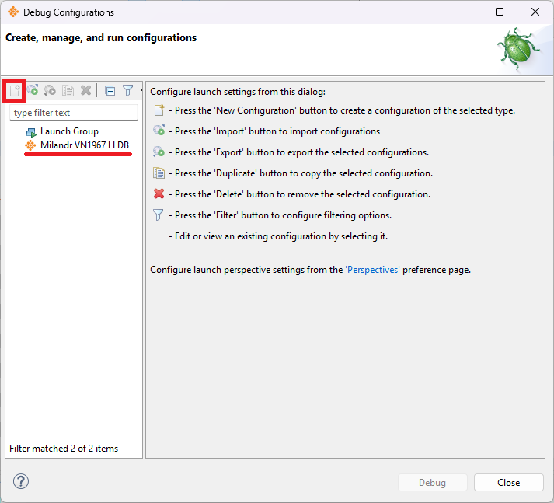Image resolution: width=554 pixels, height=503 pixels.
Task: Click the Milandr icon beside VN1967 LLDB
Action: click(x=31, y=145)
